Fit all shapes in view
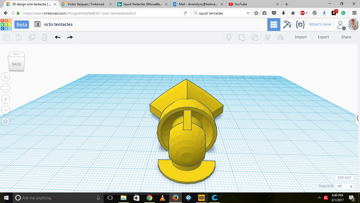360x203 pixels. tap(6, 88)
